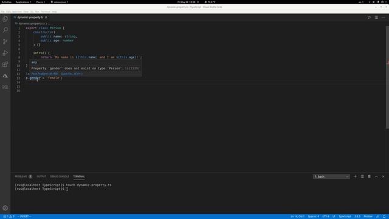The width and height of the screenshot is (389, 219).
Task: Click the TypeScript version number in status bar
Action: pos(357,217)
